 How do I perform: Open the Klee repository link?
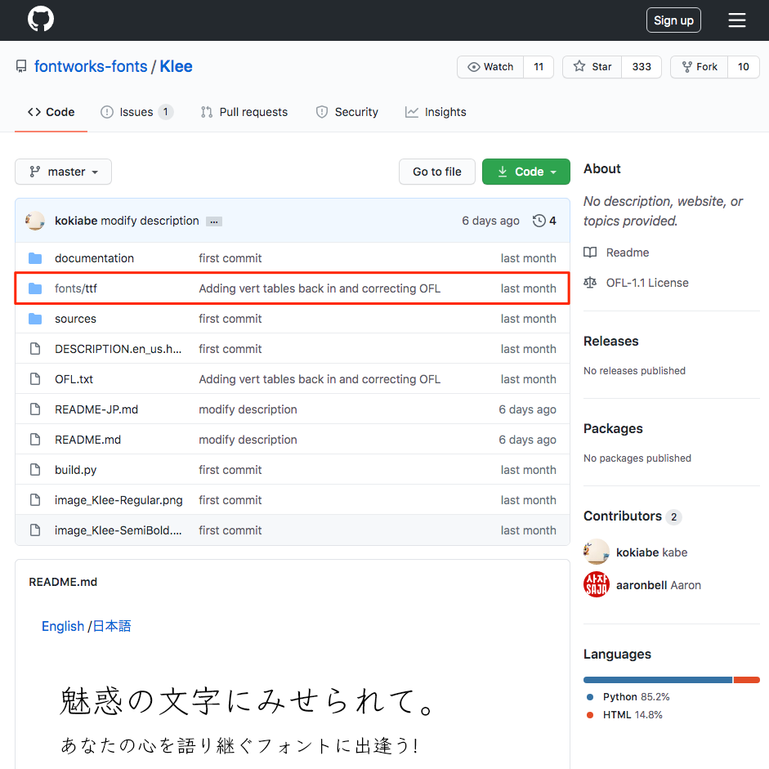[176, 66]
